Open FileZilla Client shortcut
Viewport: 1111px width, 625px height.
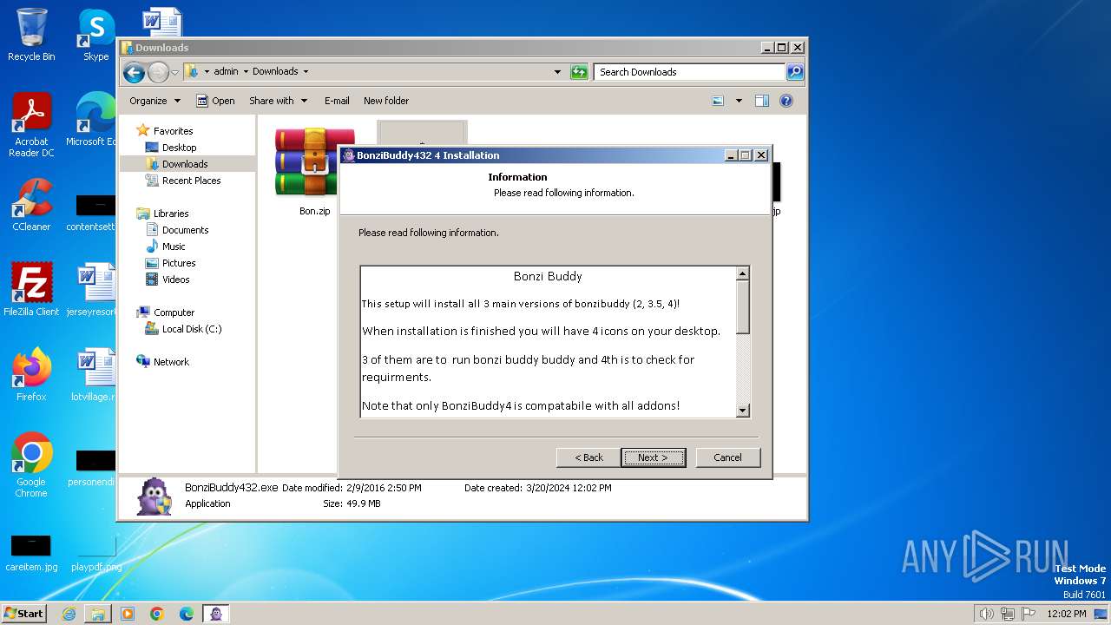click(31, 290)
